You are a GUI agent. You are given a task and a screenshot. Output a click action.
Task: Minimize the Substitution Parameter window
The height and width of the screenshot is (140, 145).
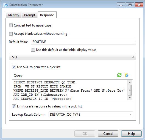click(121, 5)
